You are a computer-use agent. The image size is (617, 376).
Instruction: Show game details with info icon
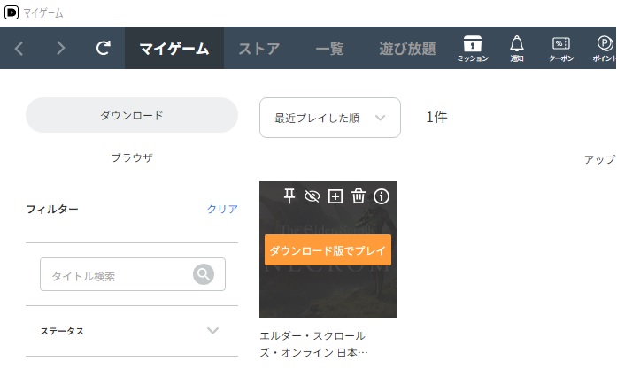[382, 196]
